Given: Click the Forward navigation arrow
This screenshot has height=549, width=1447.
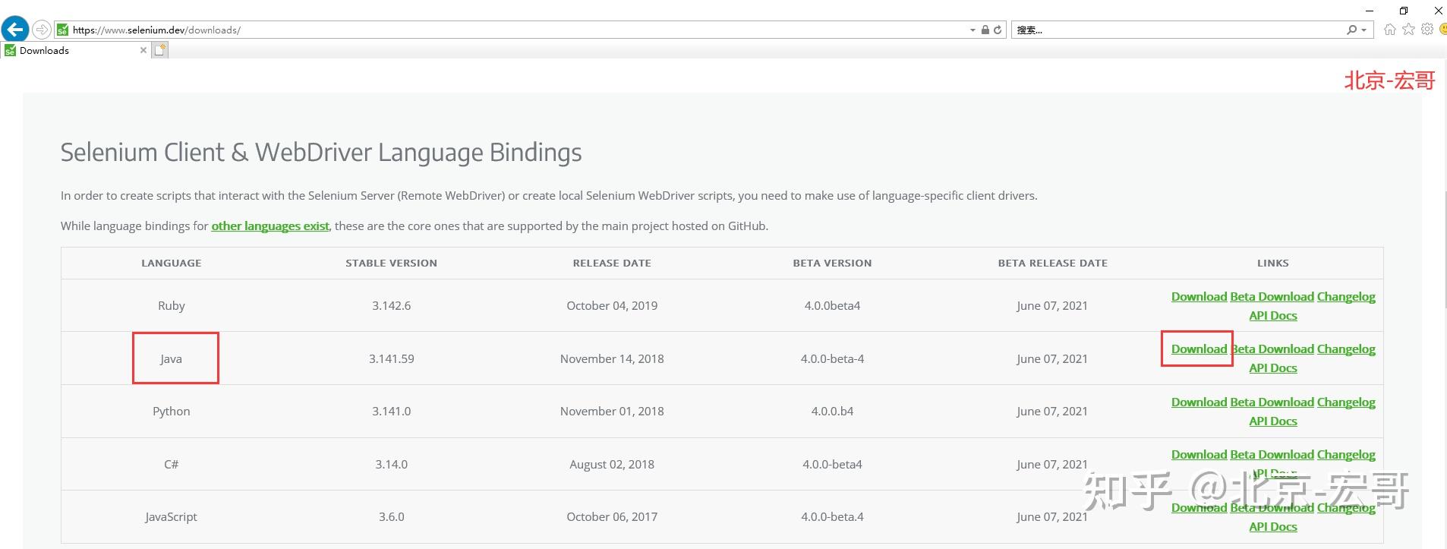Looking at the screenshot, I should [42, 30].
